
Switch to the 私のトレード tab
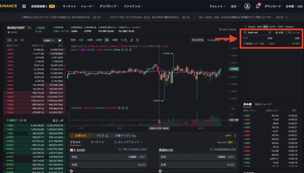263,104
